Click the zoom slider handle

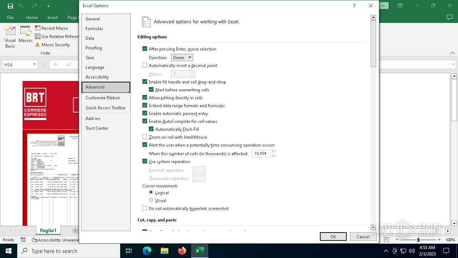click(x=418, y=240)
